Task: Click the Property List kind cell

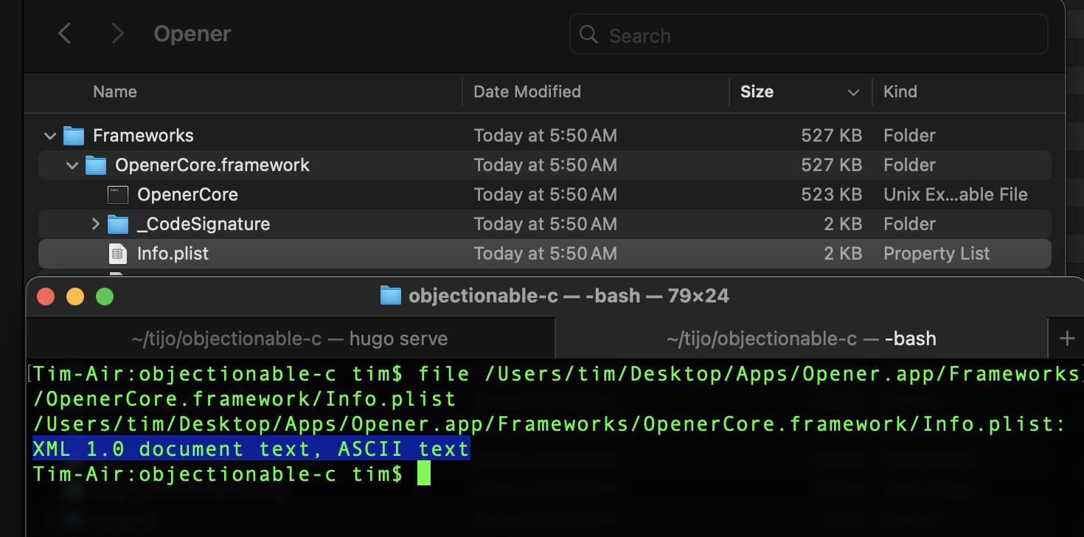Action: (937, 254)
